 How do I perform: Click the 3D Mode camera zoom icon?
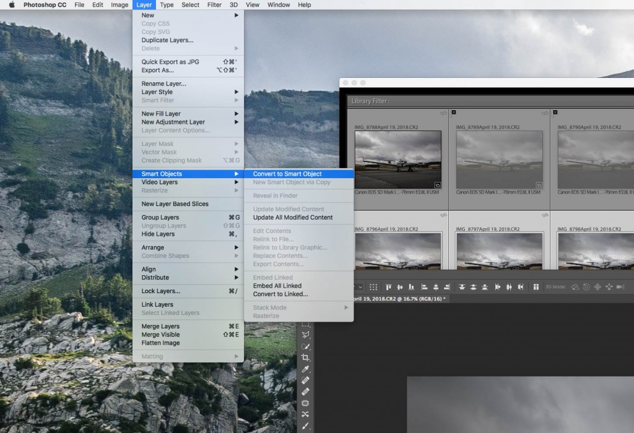click(x=620, y=287)
